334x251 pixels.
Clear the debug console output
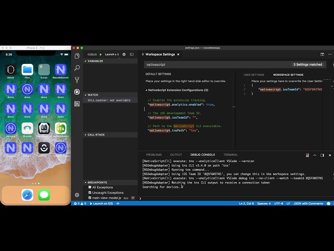(307, 155)
